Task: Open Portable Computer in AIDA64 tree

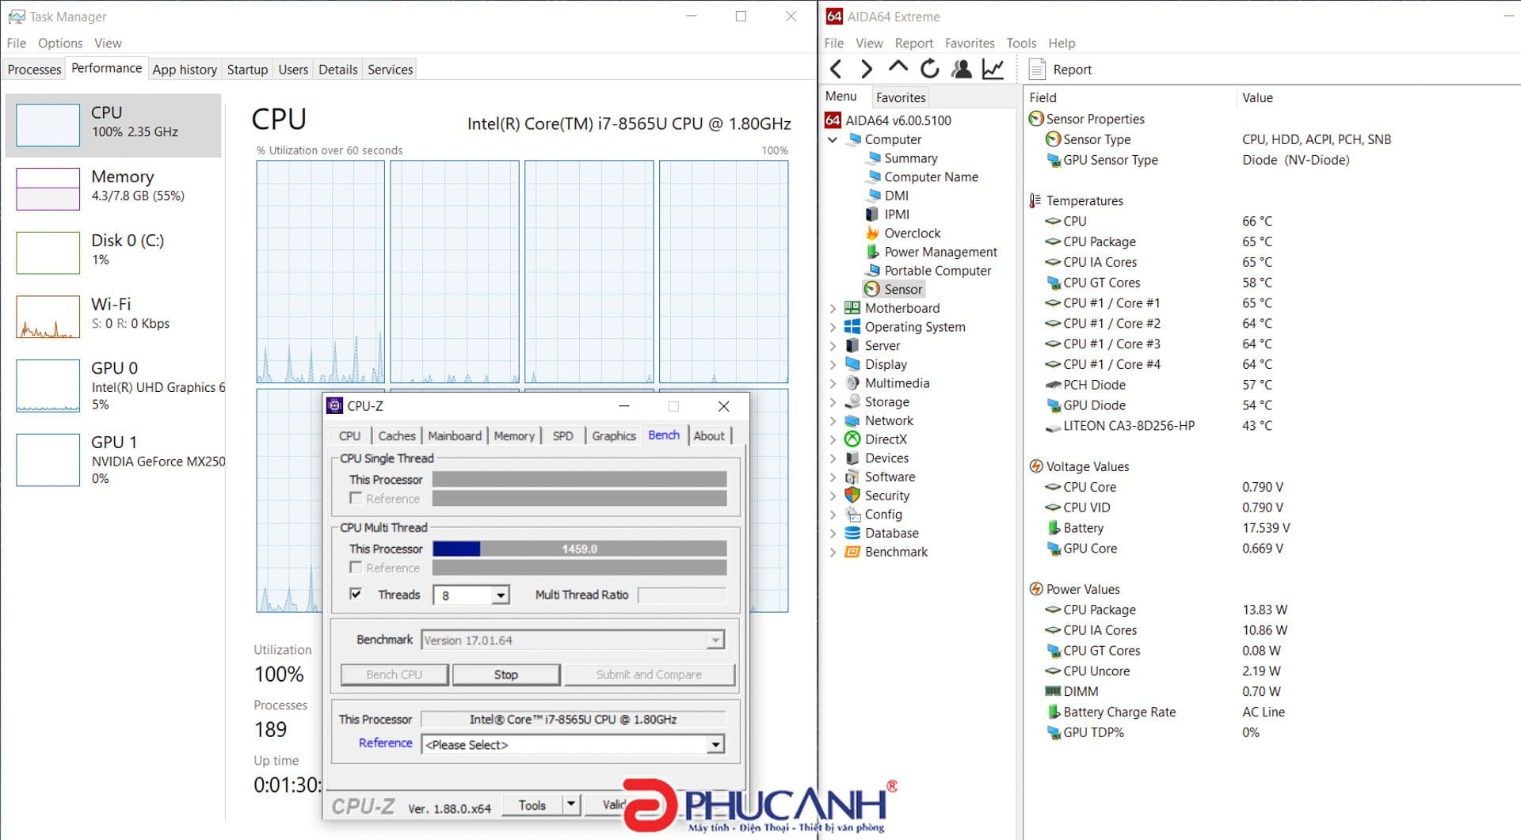Action: pyautogui.click(x=928, y=271)
